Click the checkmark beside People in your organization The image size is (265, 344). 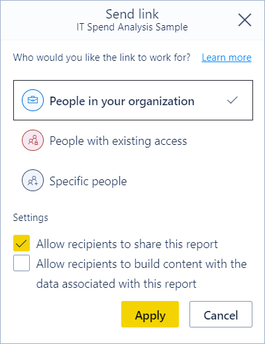233,101
